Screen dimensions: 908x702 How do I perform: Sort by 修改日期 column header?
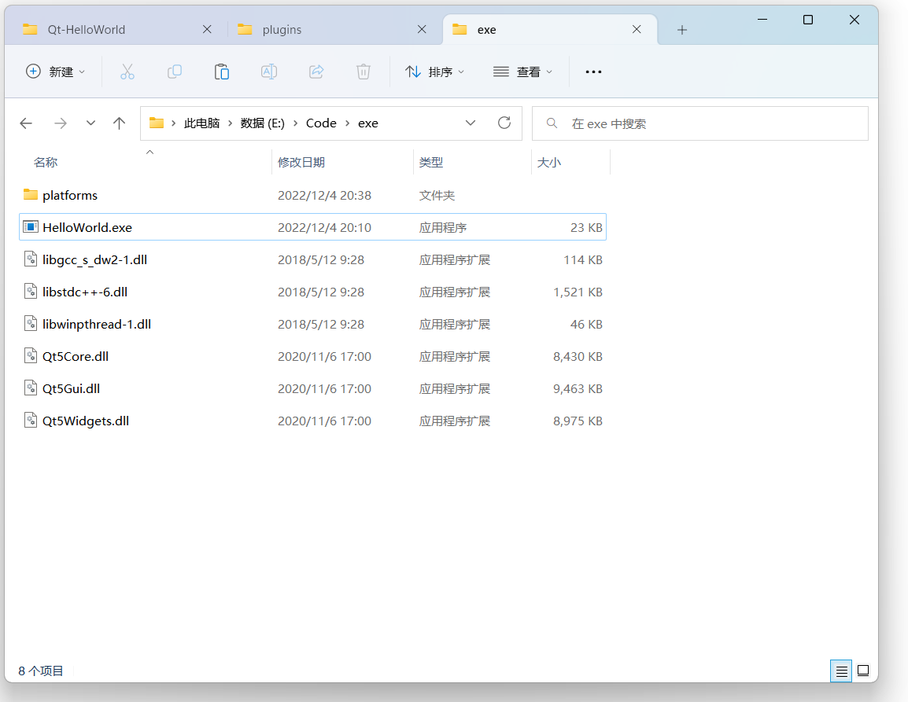click(x=301, y=163)
